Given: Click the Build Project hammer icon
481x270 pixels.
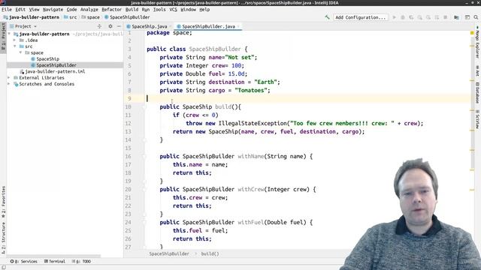Looking at the screenshot, I should 327,17.
